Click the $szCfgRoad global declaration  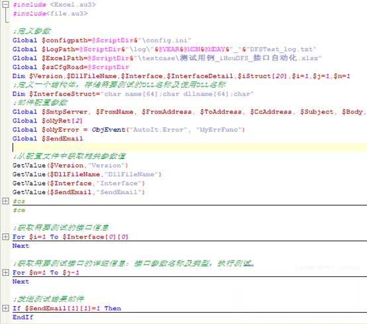point(71,67)
